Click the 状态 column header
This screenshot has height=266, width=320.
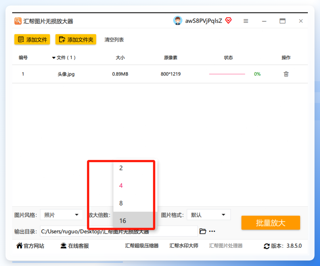coord(228,58)
